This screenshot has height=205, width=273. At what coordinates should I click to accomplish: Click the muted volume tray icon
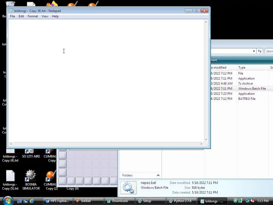click(x=252, y=201)
